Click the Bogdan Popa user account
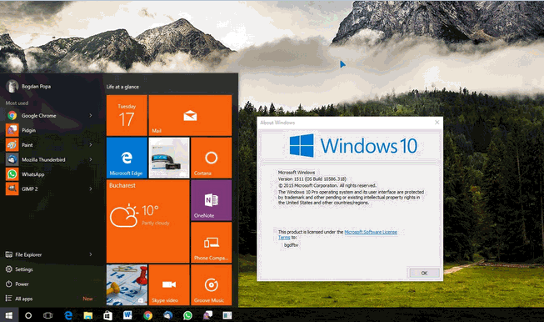The width and height of the screenshot is (544, 322). click(29, 86)
